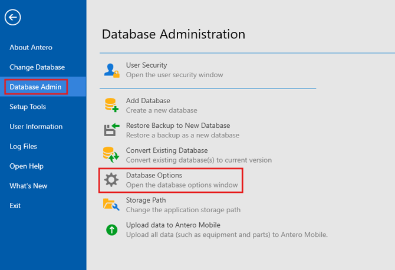The image size is (395, 270).
Task: Select Change Database from the sidebar
Action: 37,67
